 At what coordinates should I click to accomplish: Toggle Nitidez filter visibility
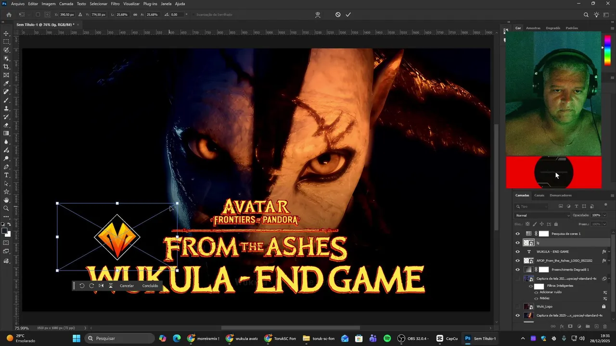pyautogui.click(x=536, y=298)
